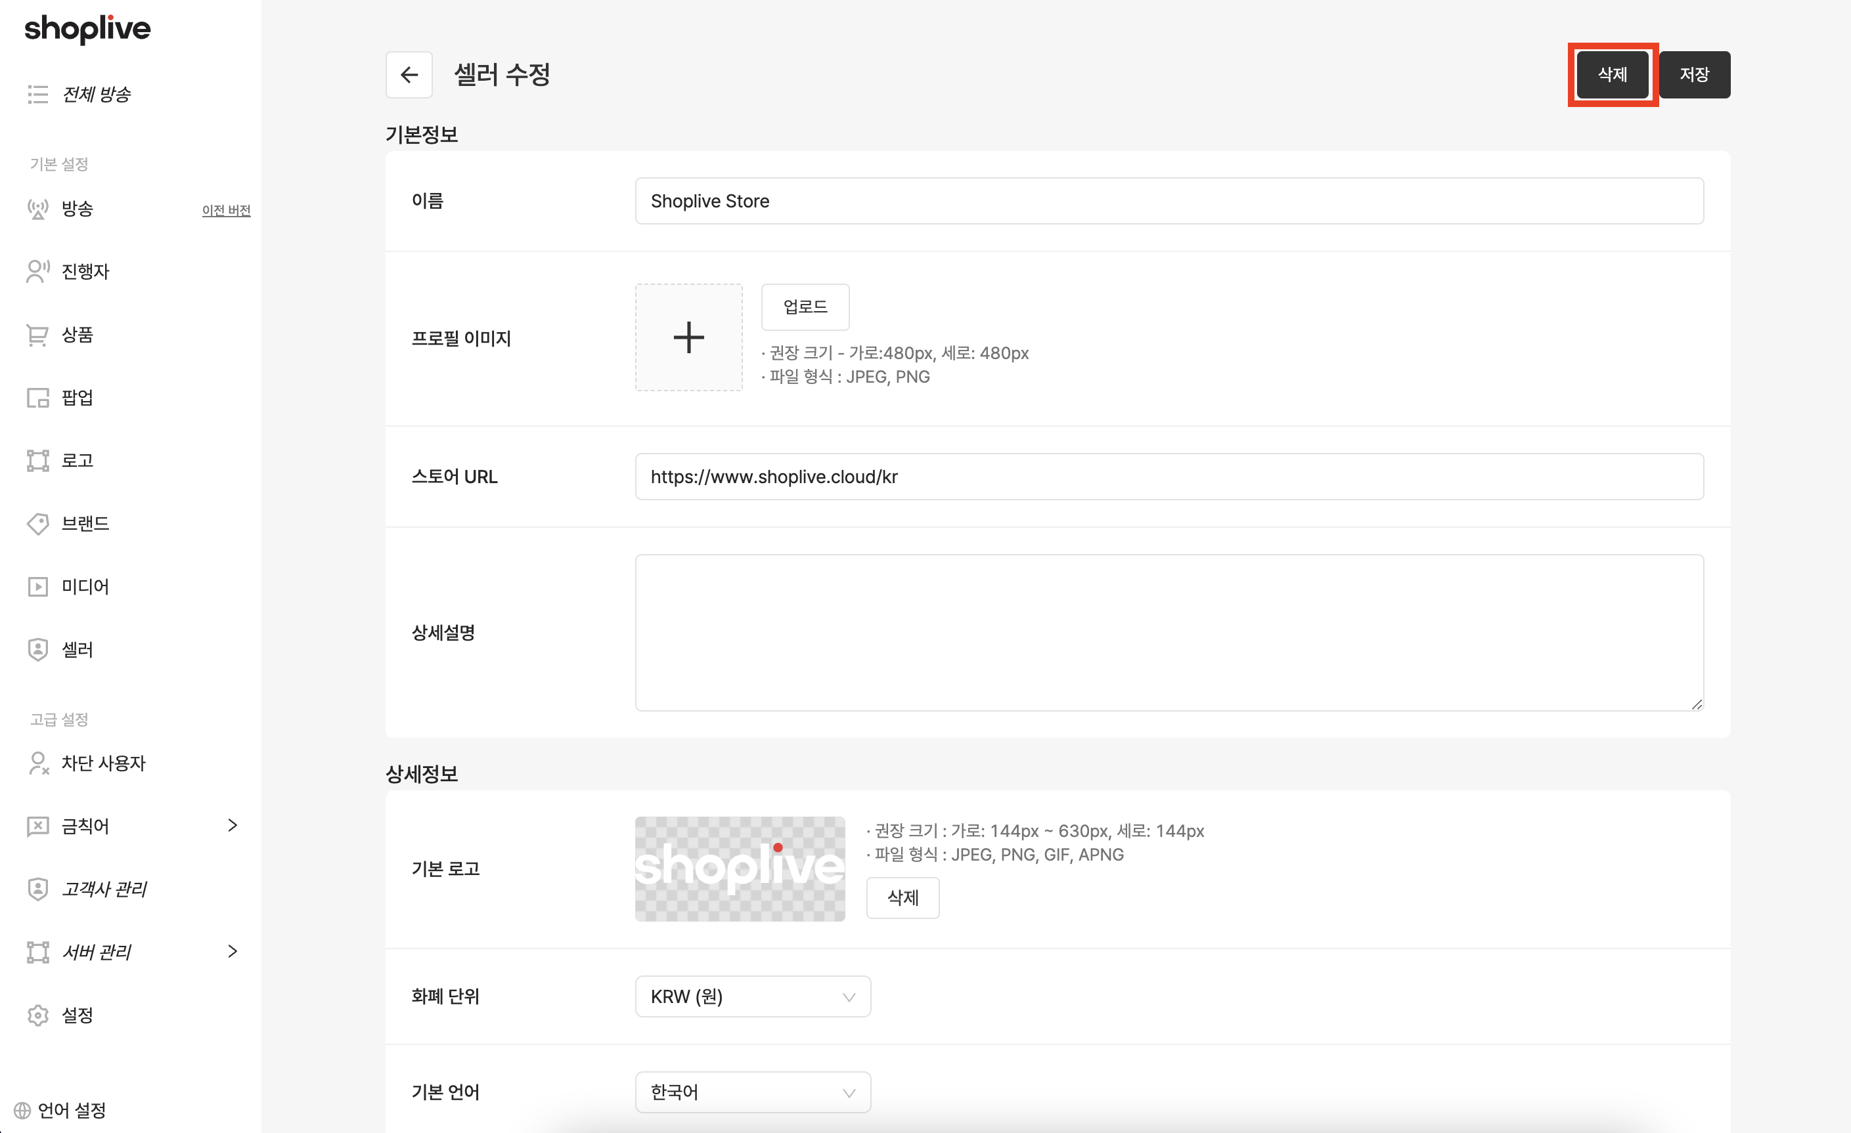Click the 로고 frame icon
This screenshot has width=1851, height=1133.
[x=37, y=460]
